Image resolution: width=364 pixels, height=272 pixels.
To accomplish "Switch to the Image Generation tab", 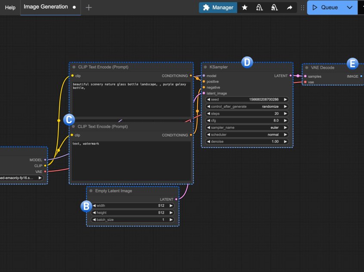I will click(x=50, y=7).
